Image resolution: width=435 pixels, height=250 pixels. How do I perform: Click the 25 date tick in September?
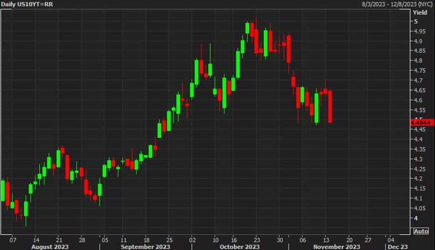point(169,240)
